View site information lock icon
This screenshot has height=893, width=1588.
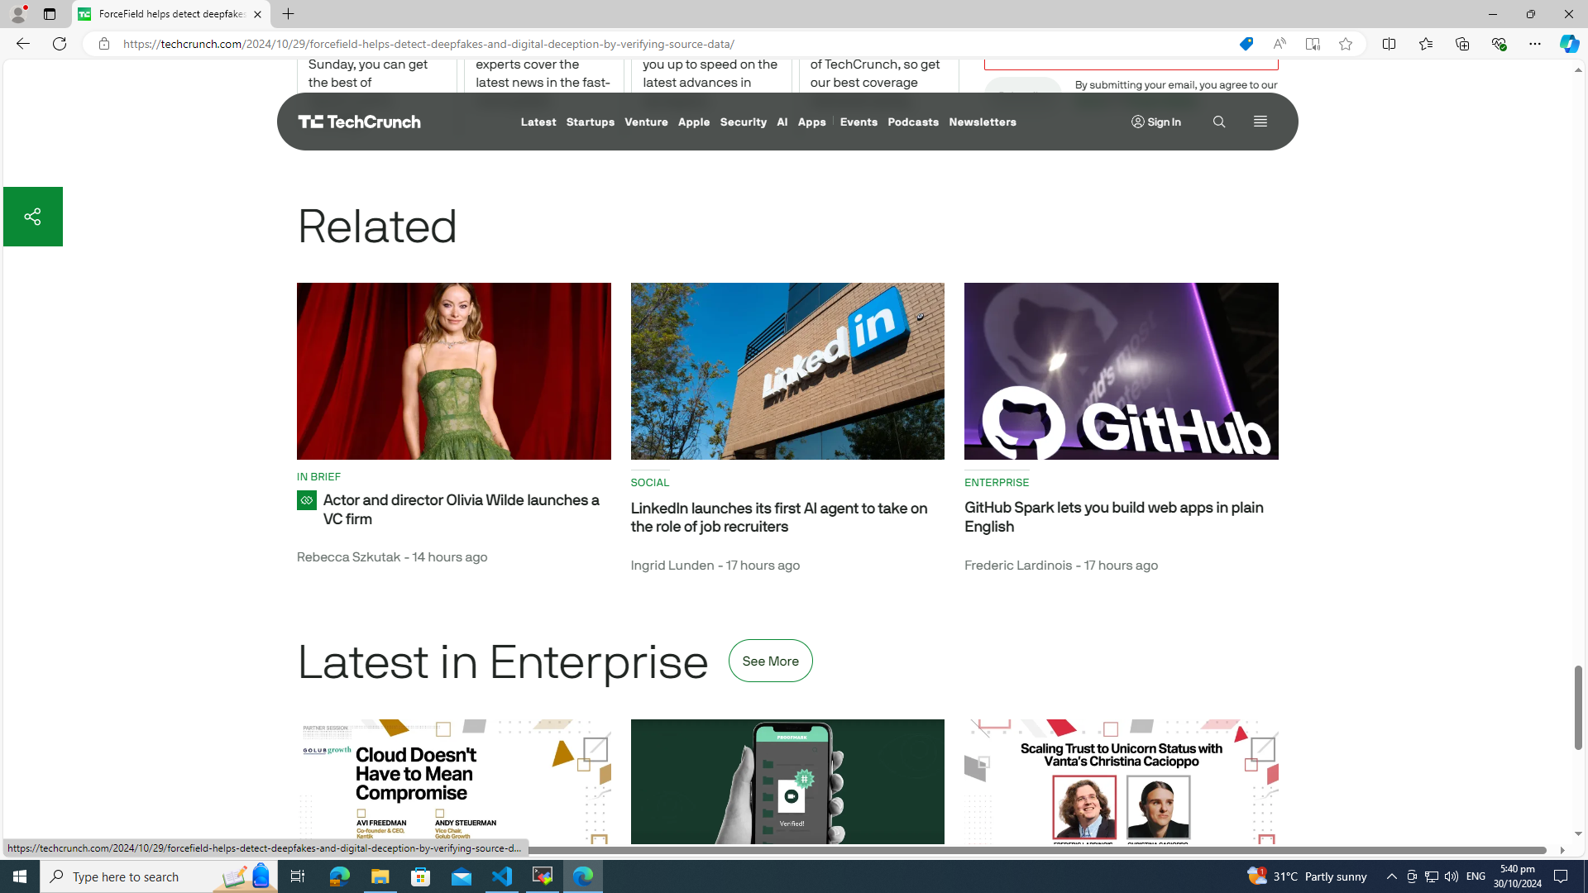103,44
